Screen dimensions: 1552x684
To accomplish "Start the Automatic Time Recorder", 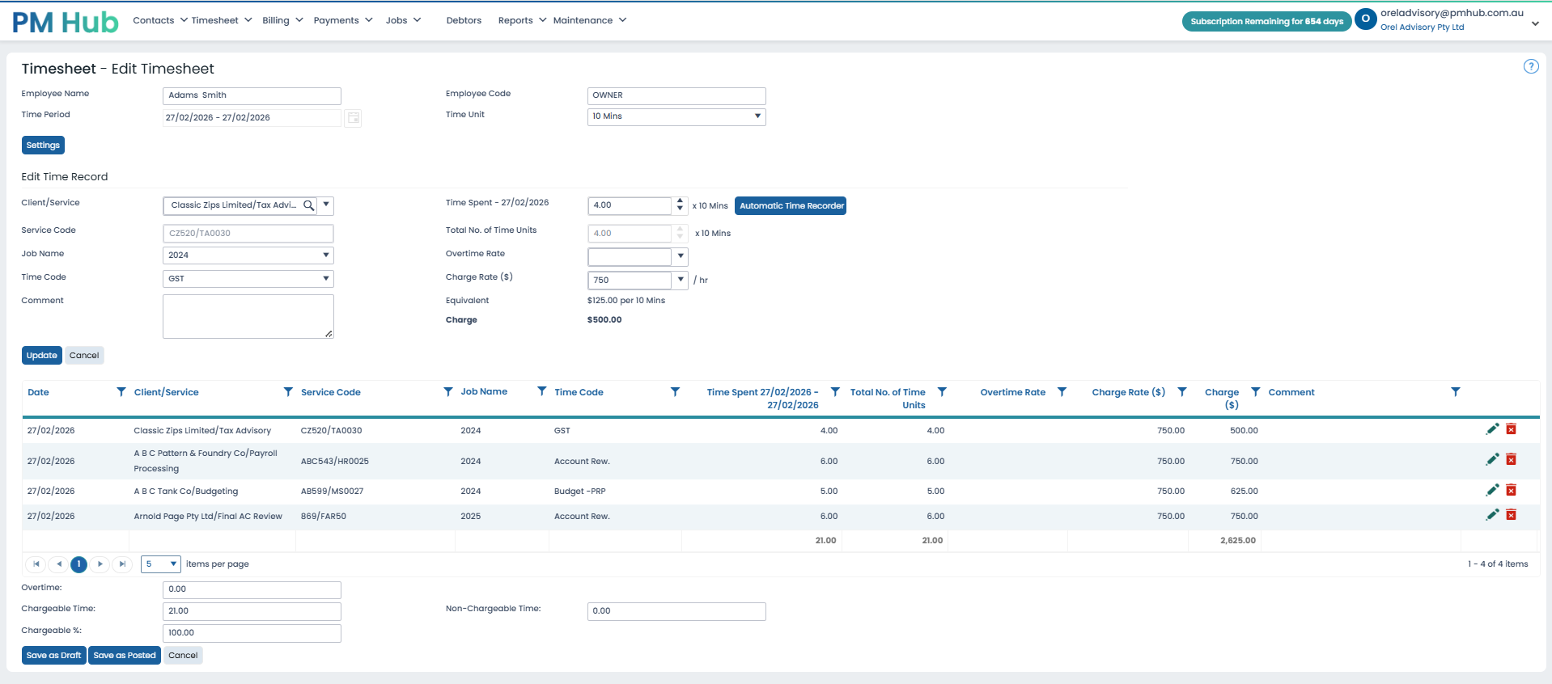I will tap(791, 206).
